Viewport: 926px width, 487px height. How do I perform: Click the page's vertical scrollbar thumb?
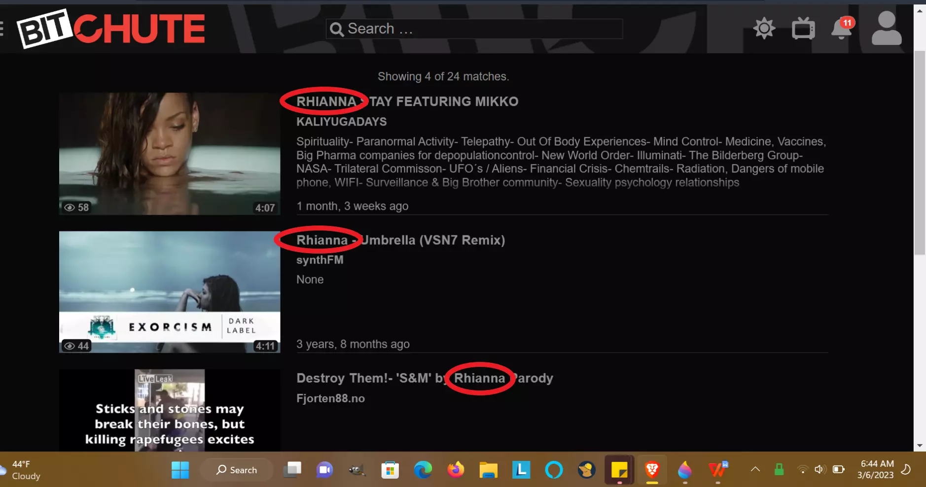(x=920, y=153)
